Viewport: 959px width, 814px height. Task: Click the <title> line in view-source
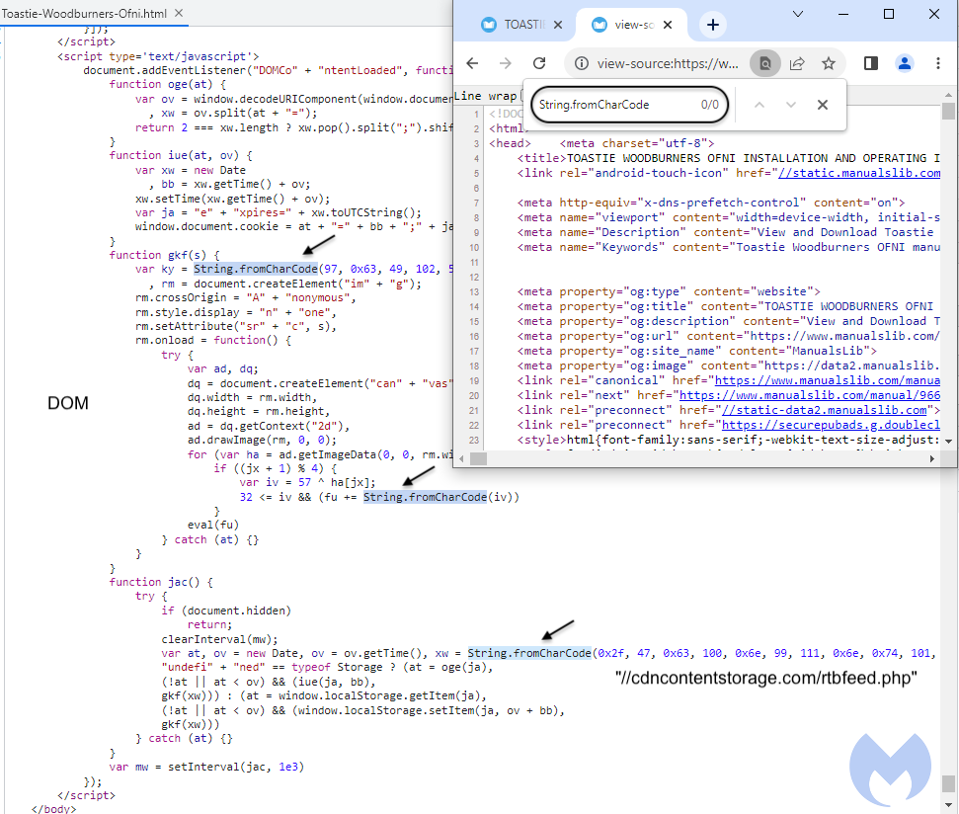[x=729, y=158]
